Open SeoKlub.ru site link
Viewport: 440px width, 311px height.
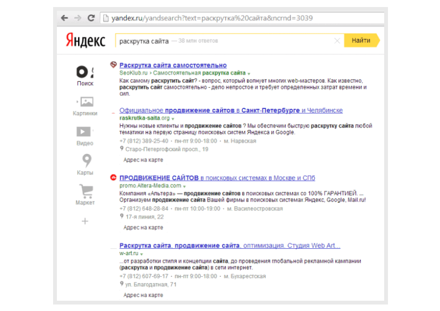click(x=133, y=73)
